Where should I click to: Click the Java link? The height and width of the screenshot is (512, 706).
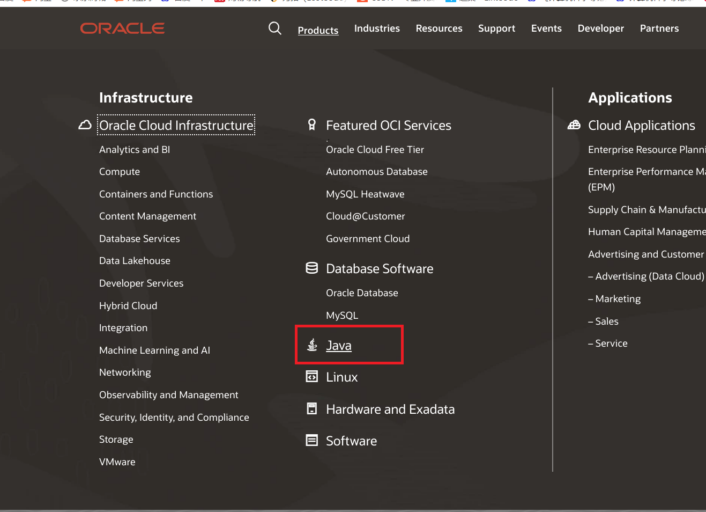[339, 346]
